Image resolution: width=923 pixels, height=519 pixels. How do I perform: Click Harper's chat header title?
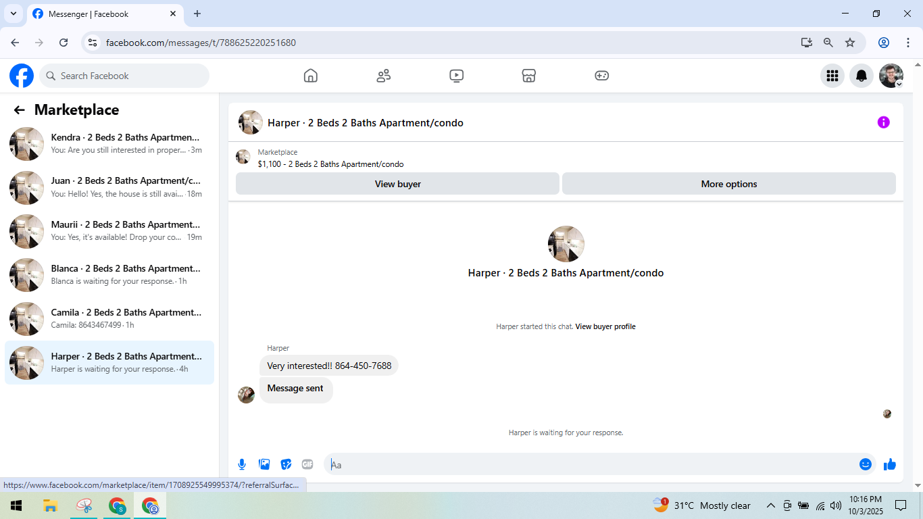point(366,123)
